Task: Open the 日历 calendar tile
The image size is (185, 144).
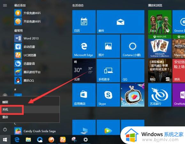Action: coord(84,22)
